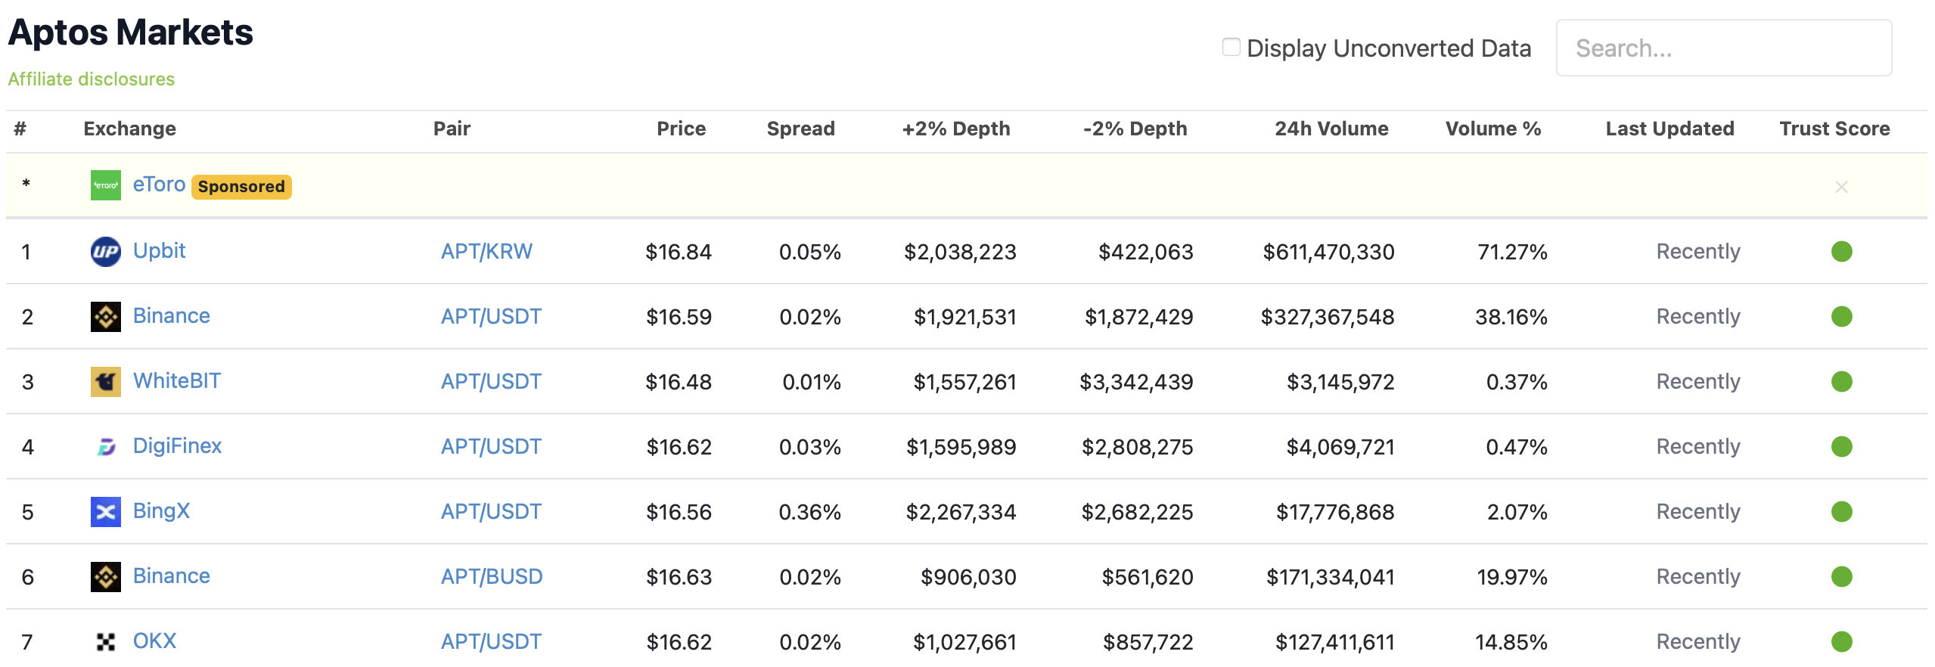
Task: Select the $3,342,439 depth value
Action: (1136, 382)
